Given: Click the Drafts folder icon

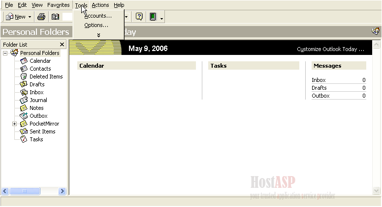Looking at the screenshot, I should tap(24, 84).
